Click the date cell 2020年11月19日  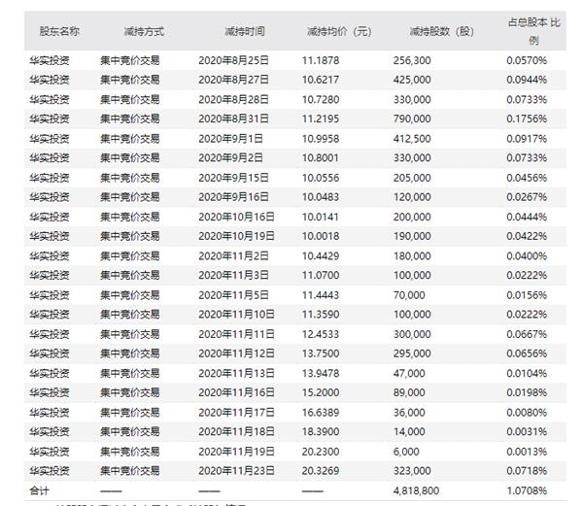pyautogui.click(x=236, y=452)
